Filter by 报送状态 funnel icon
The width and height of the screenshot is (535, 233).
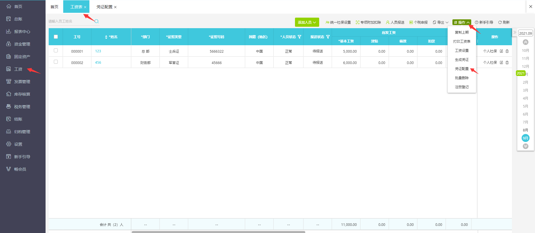coord(328,37)
